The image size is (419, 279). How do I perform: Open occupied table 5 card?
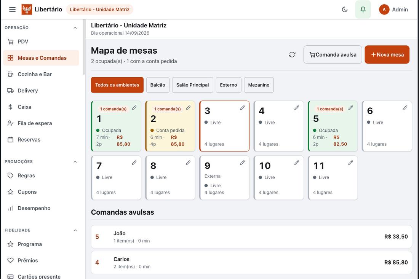(x=333, y=126)
